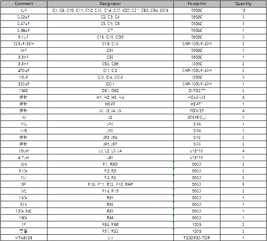
Task: Click the comment cell '1045'
Action: click(x=24, y=91)
